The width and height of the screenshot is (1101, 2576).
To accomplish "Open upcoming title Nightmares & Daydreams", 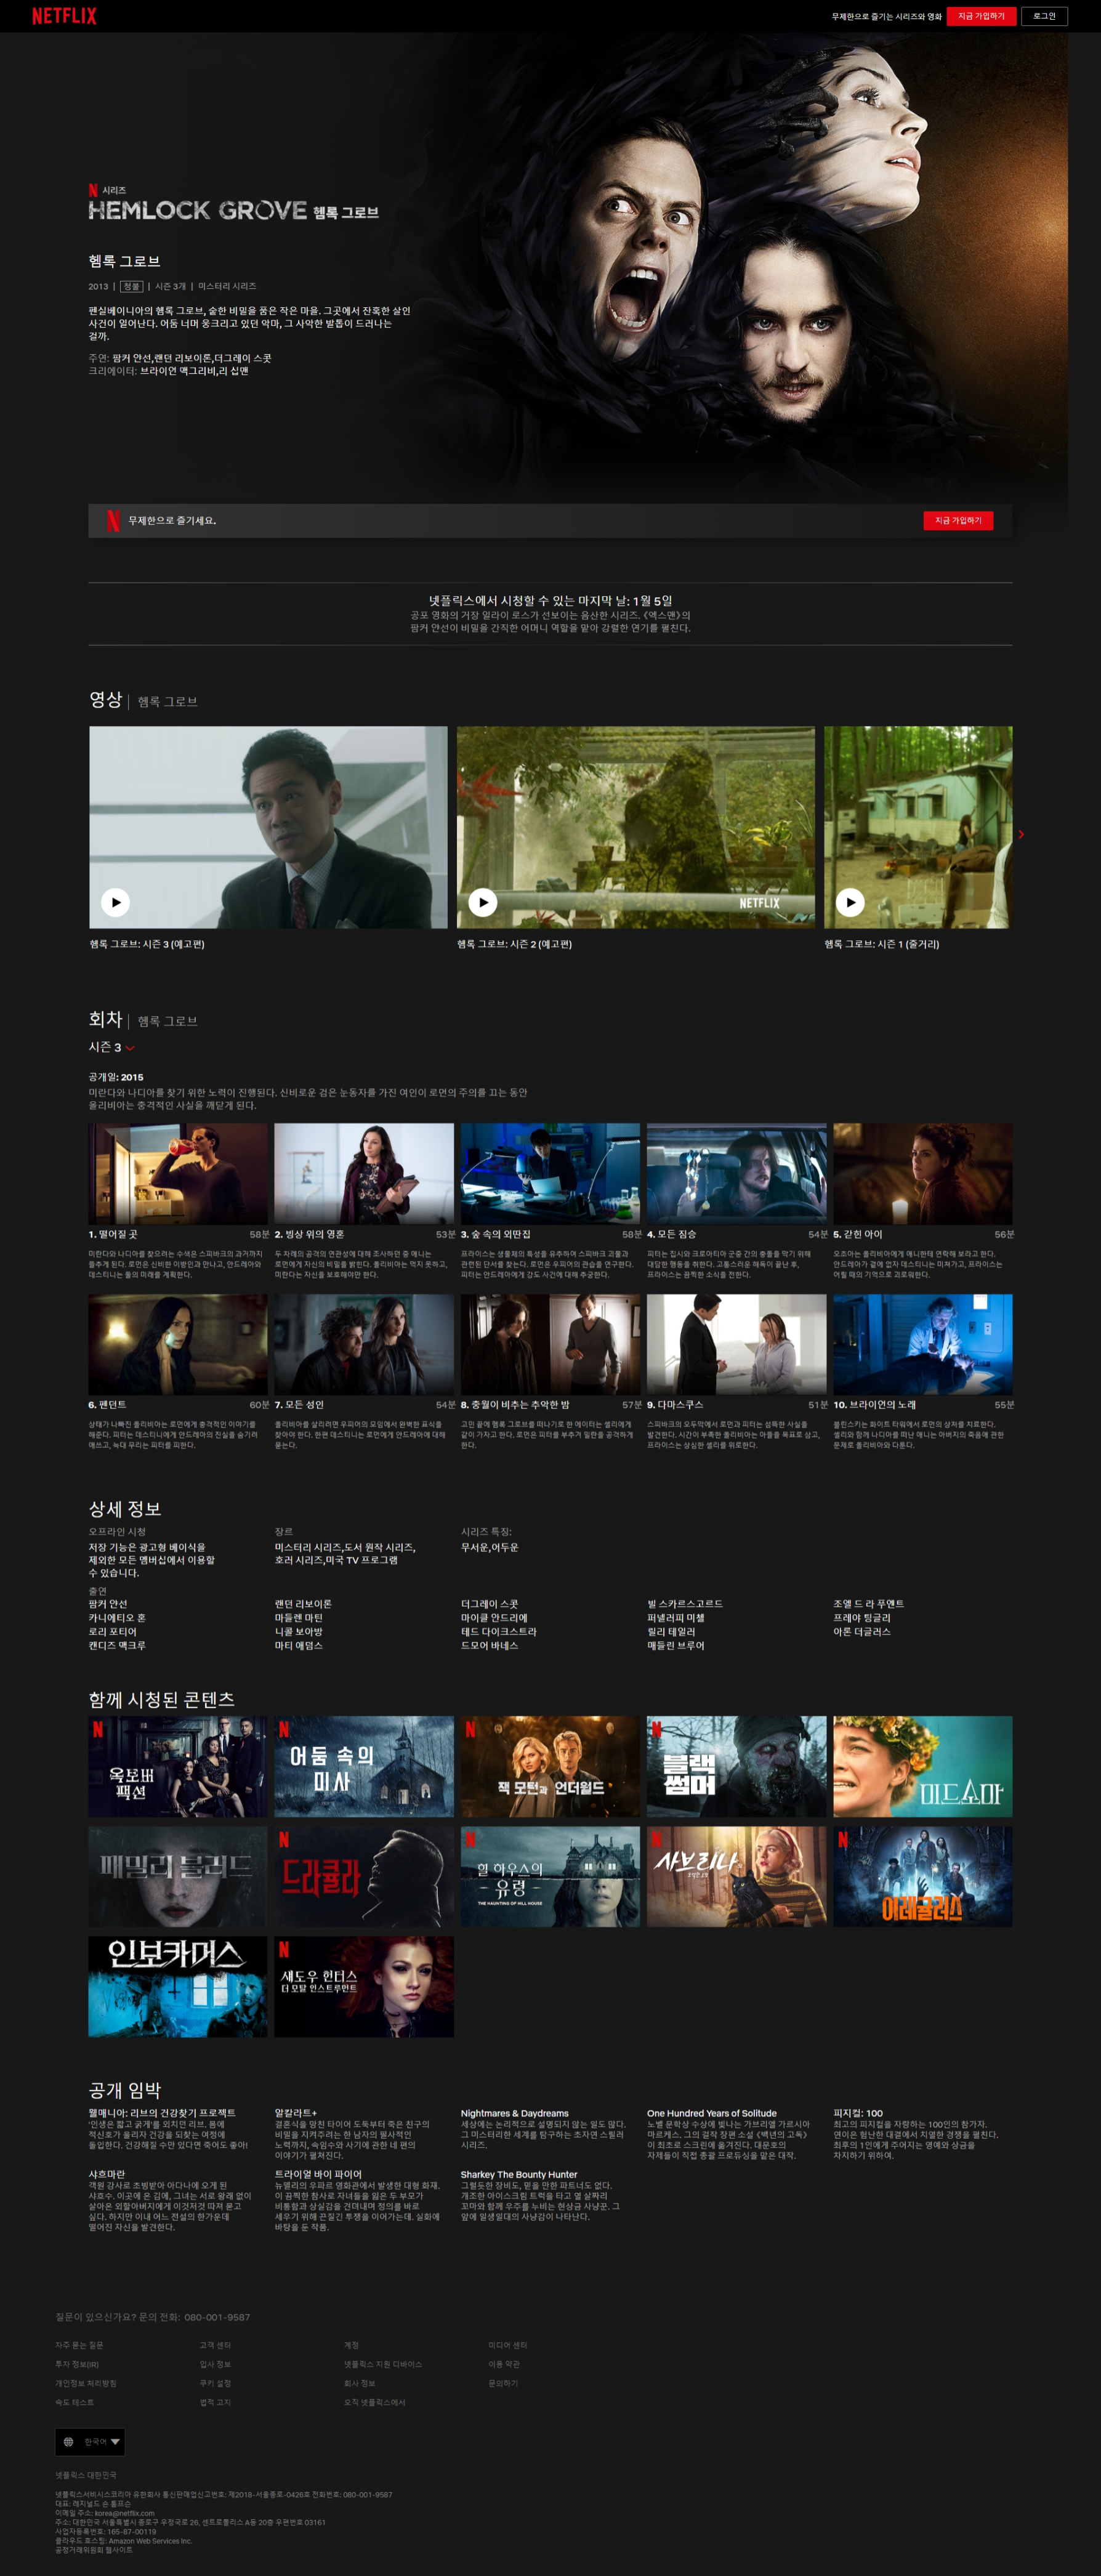I will [514, 2113].
